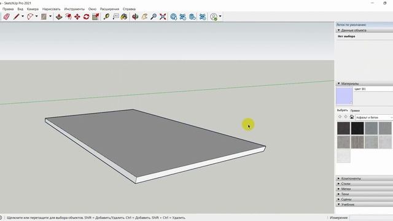The image size is (393, 221).
Task: Open the 'Инструменты' menu
Action: pos(74,9)
